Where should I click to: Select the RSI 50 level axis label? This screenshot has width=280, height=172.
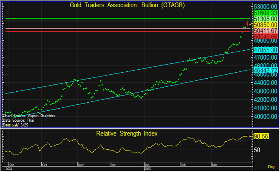[257, 150]
